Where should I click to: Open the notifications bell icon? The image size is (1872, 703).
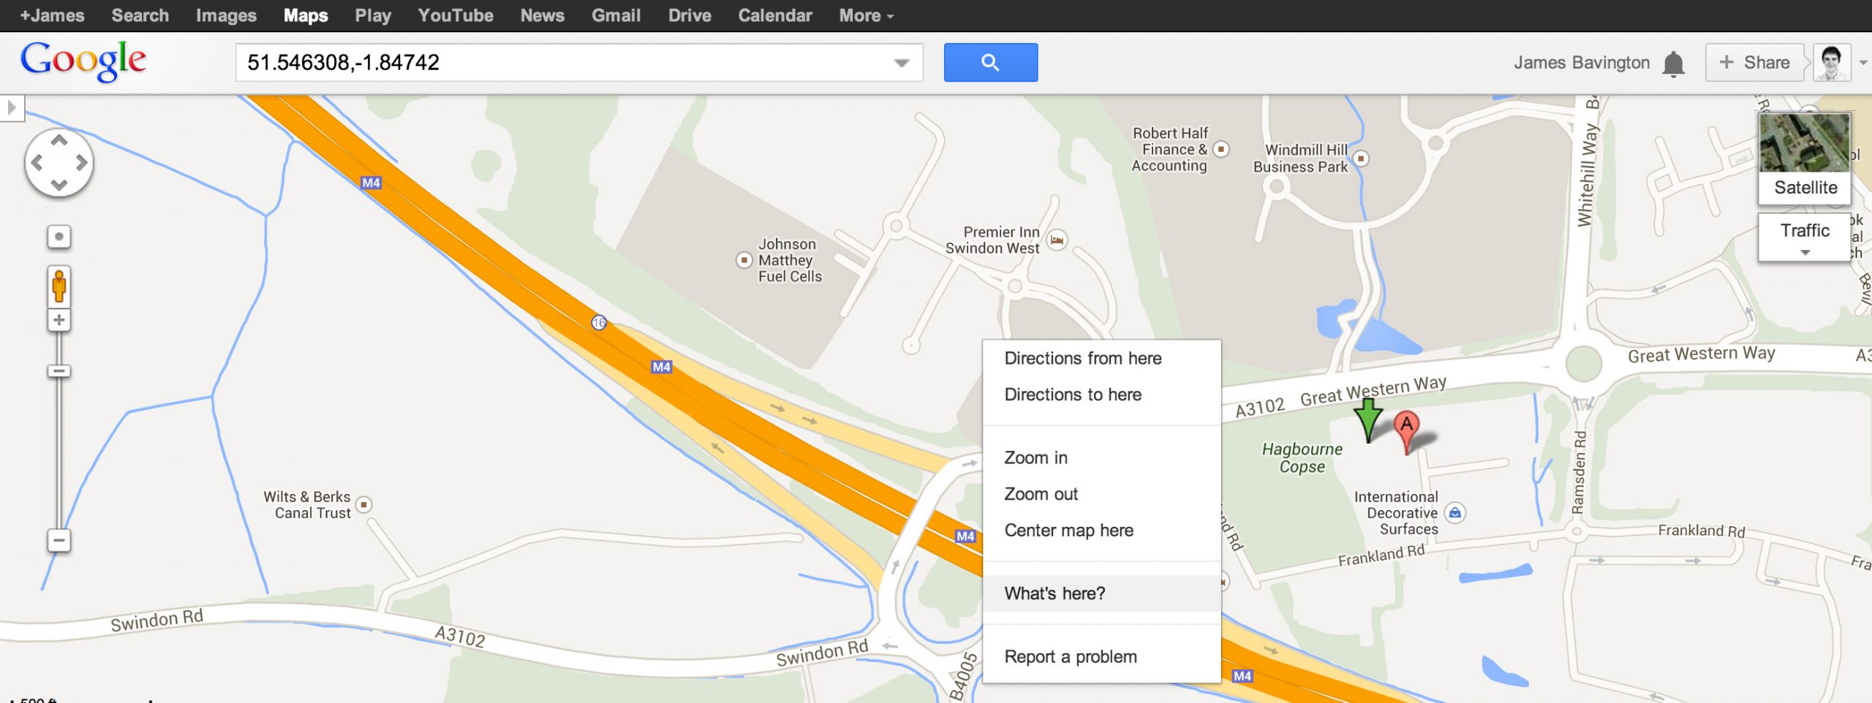click(x=1673, y=64)
